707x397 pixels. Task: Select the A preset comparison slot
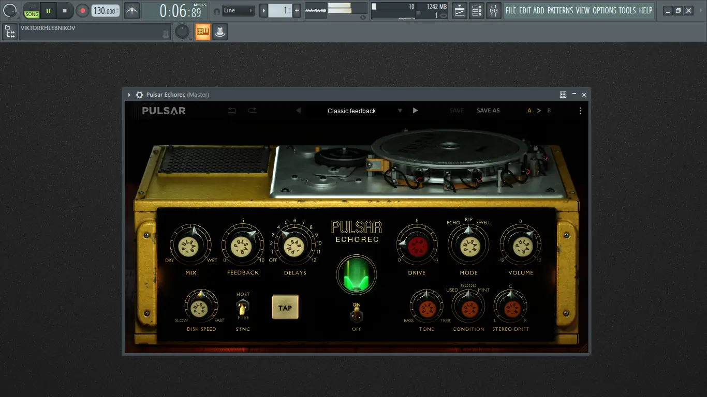pos(529,111)
